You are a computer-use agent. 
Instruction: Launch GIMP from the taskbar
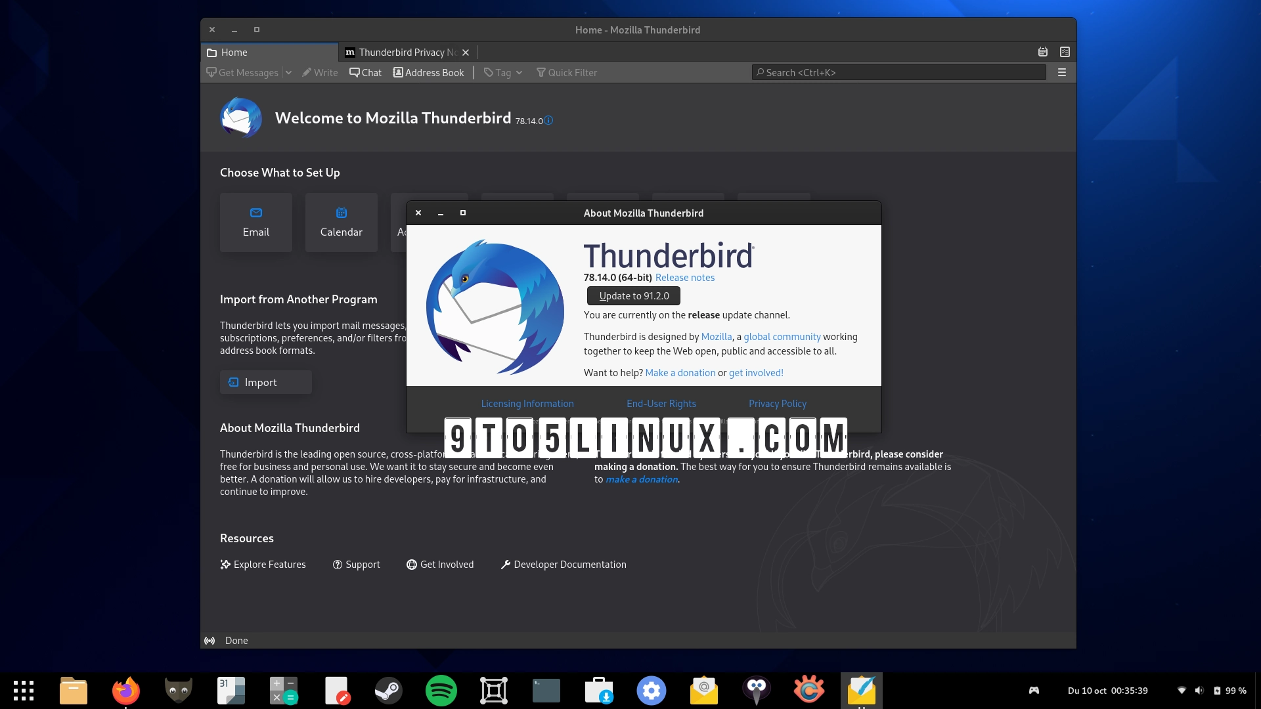178,690
